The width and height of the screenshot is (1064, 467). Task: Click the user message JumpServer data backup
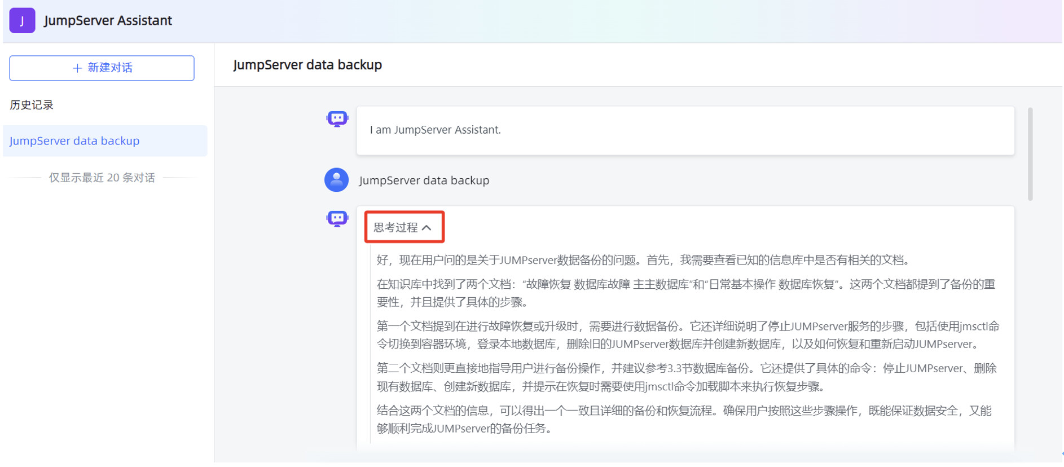pos(424,180)
